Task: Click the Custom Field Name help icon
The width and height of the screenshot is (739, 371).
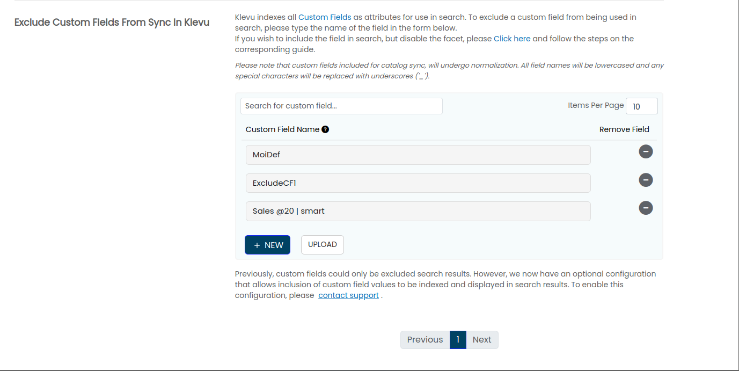Action: tap(325, 129)
